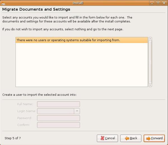Click the Forward button

[154, 138]
